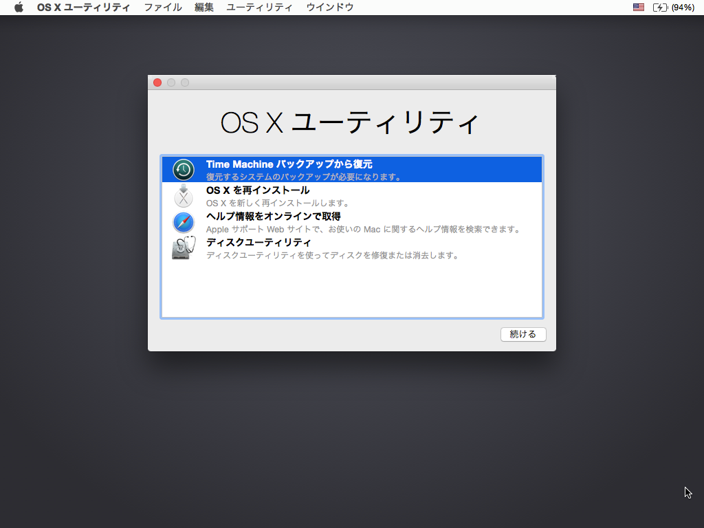The image size is (704, 528).
Task: Close the OS X ユーティリティ window
Action: pos(157,82)
